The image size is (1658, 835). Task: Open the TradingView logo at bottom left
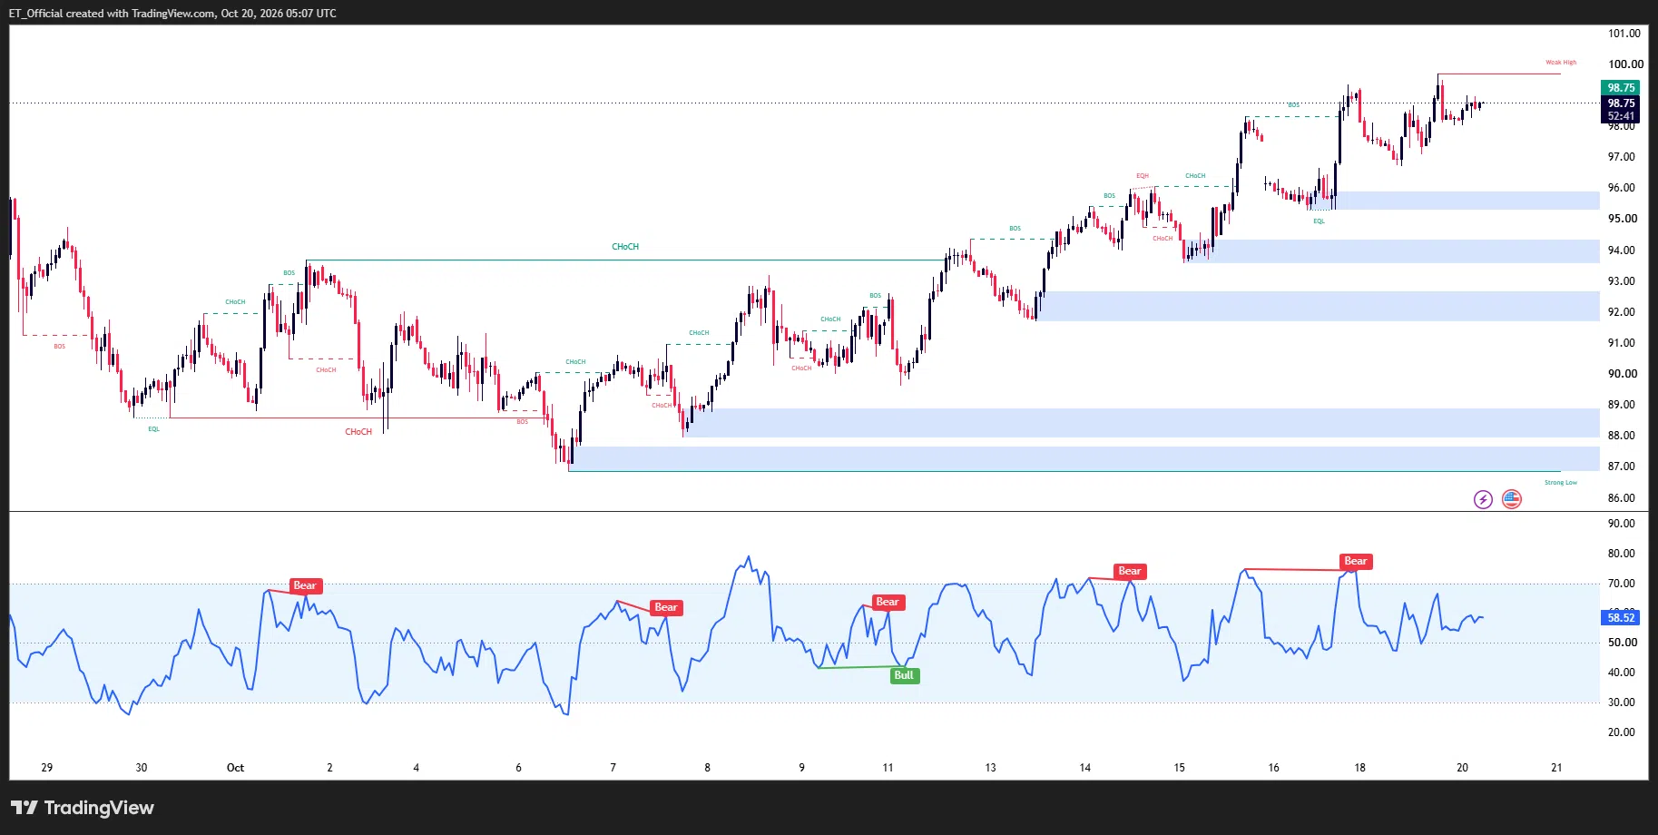(x=83, y=808)
